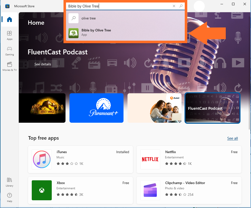Viewport: 251px width, 208px height.
Task: Open Movies & TV section
Action: pyautogui.click(x=9, y=66)
